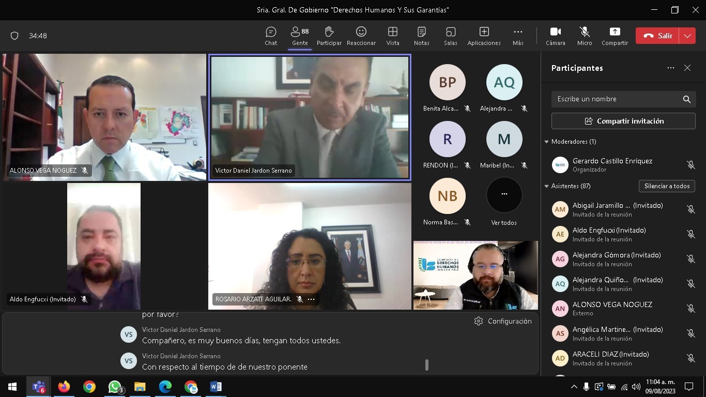Viewport: 706px width, 397px height.
Task: Toggle the Cámara on or off
Action: click(x=556, y=36)
